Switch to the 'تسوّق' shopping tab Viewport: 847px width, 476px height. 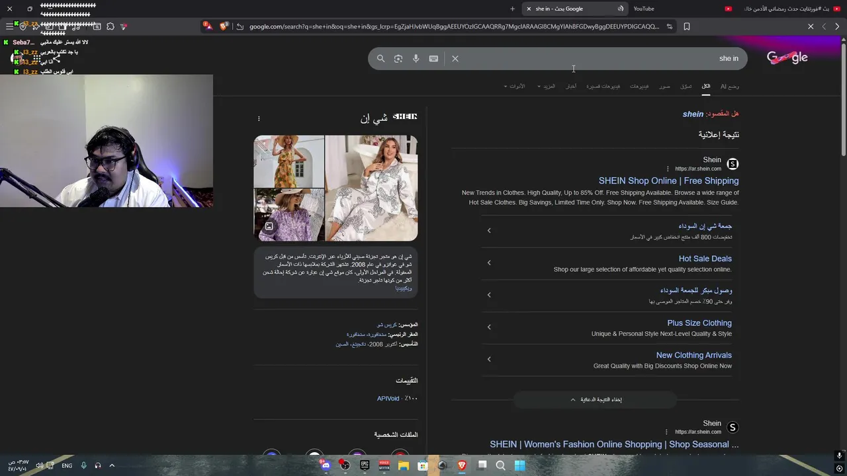(686, 87)
